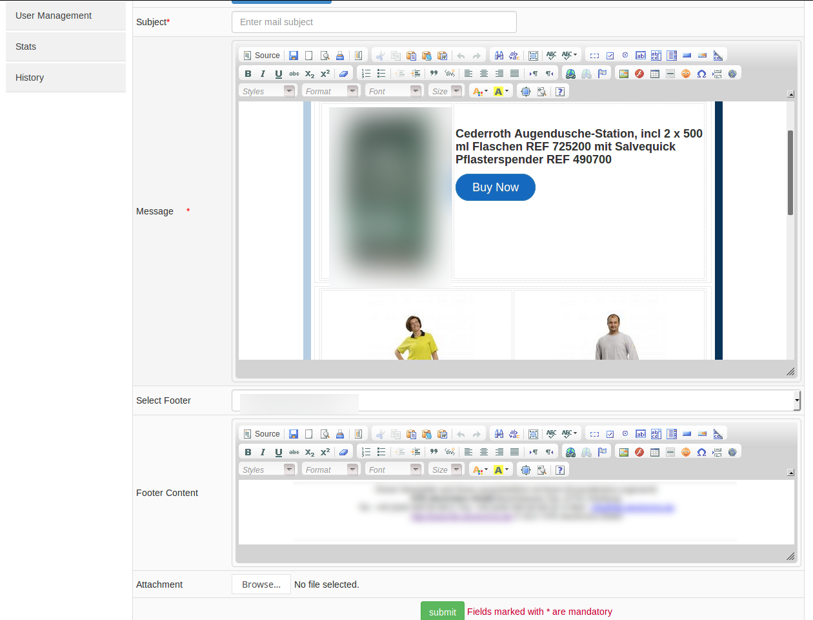Open Find (binoculars) in Message editor
The image size is (813, 620).
(499, 56)
